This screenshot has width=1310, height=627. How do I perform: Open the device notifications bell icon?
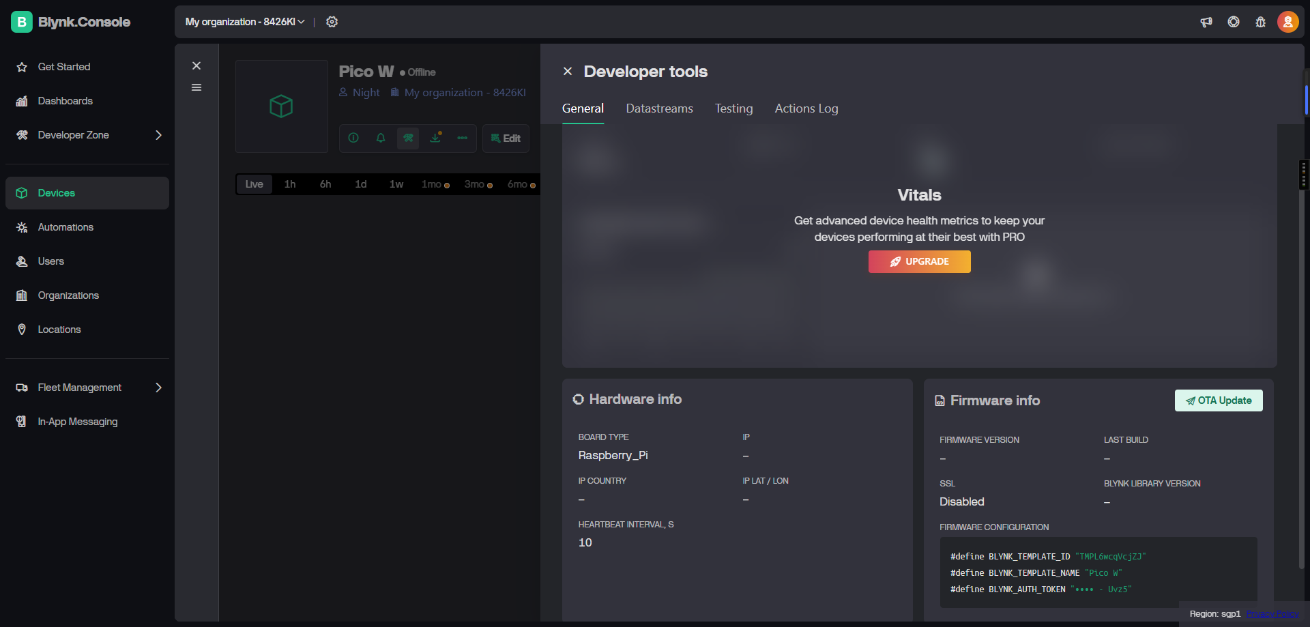click(x=381, y=138)
